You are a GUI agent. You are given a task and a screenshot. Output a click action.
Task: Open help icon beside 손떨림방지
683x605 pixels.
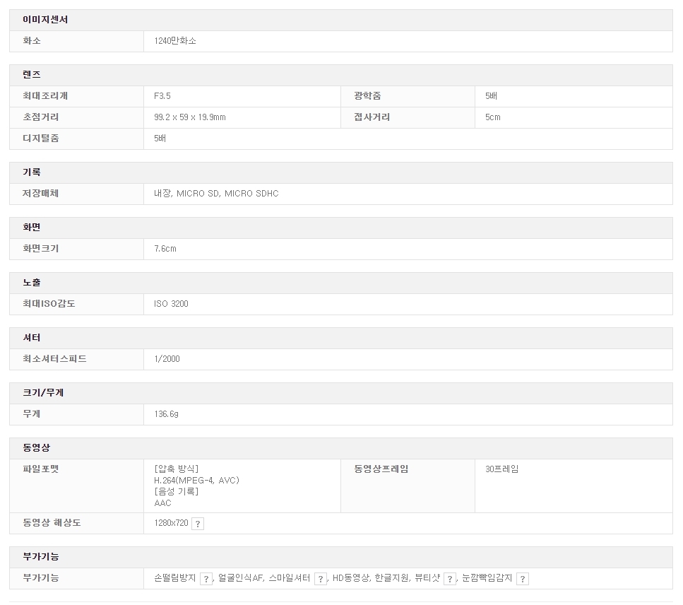tap(206, 579)
